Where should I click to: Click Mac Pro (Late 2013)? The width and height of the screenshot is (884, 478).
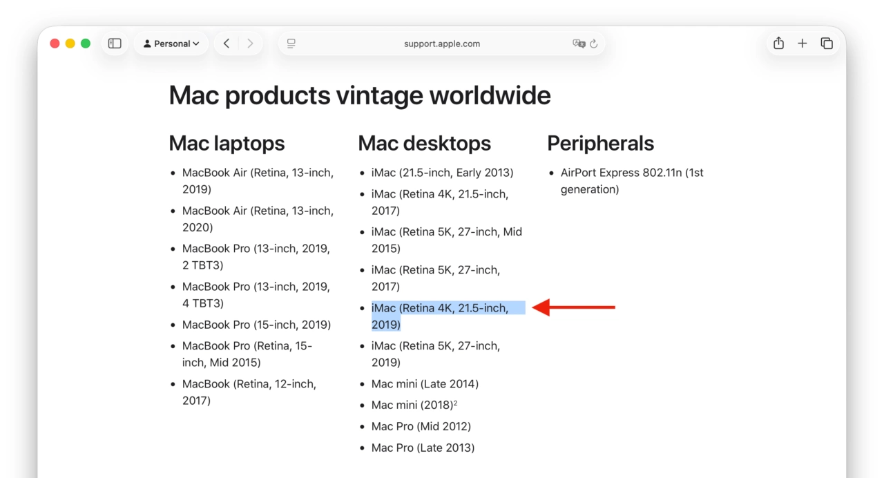pyautogui.click(x=423, y=448)
